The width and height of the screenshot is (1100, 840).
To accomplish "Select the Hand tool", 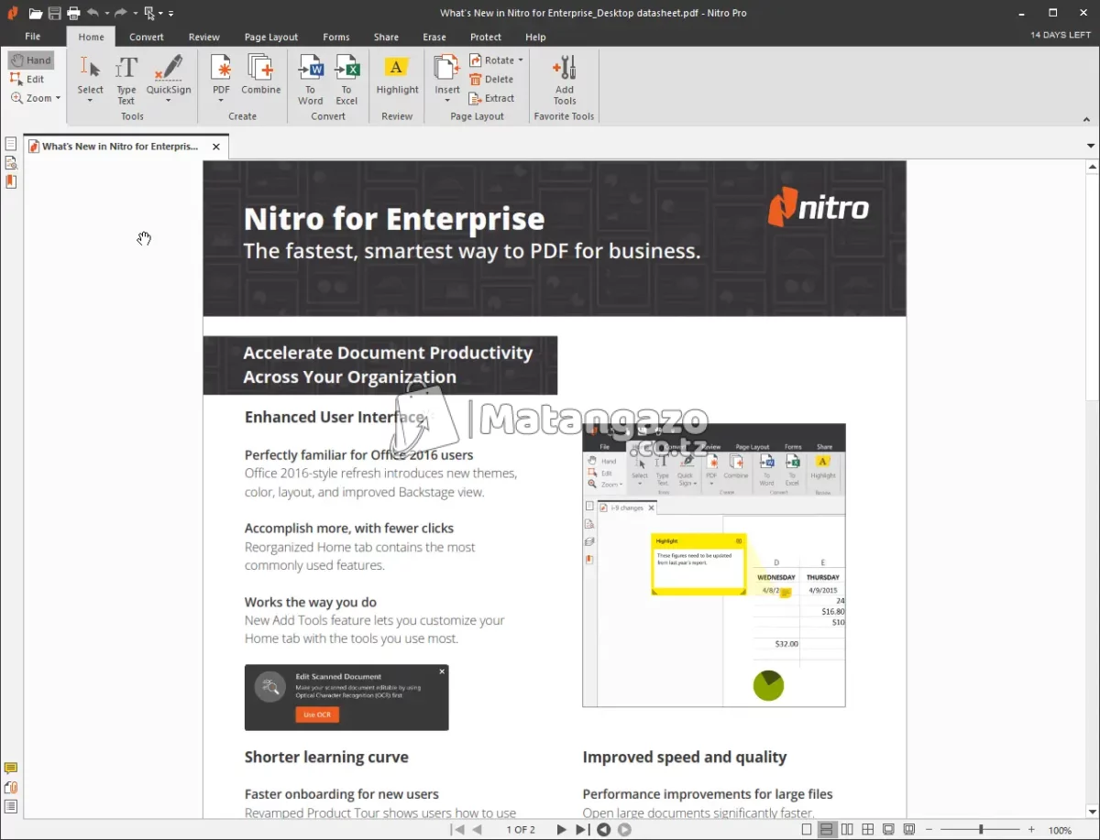I will coord(31,59).
